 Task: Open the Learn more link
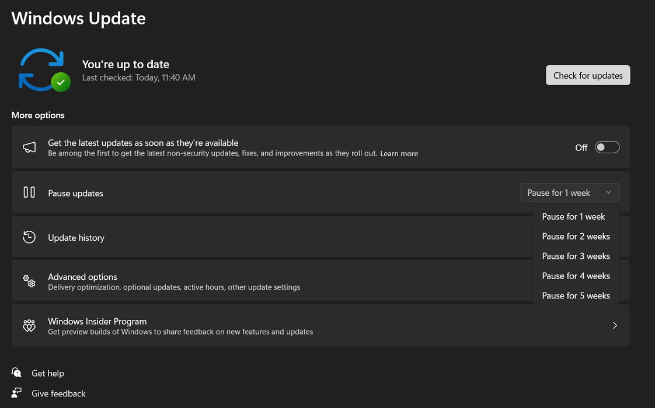399,153
